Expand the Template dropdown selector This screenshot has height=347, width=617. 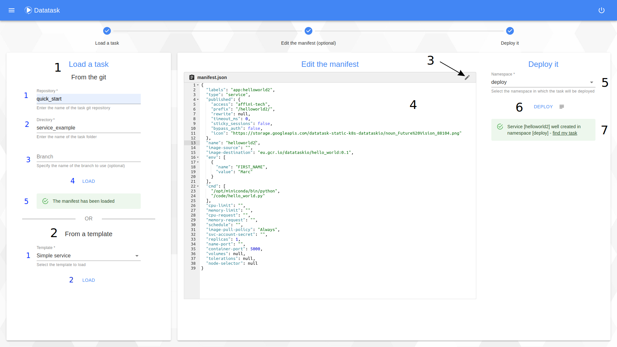click(x=137, y=255)
